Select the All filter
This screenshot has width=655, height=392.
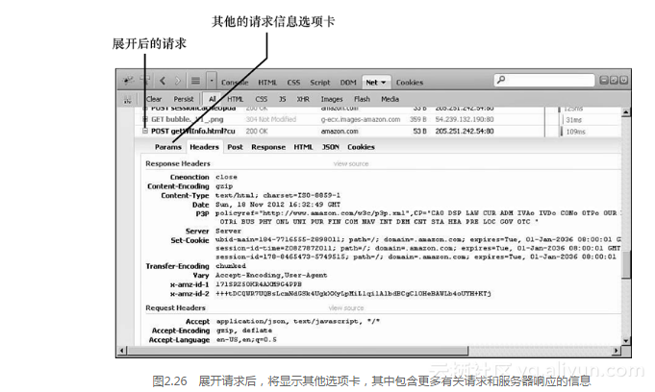tap(213, 99)
